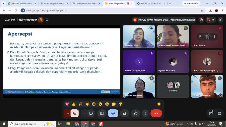Image resolution: width=226 pixels, height=127 pixels.
Task: Click the taskbar search box
Action: click(x=32, y=124)
